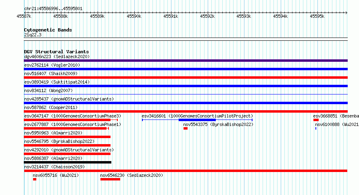Viewport: 359px width, 195px height.
Task: Open the nsv6100888 (Wu2021) label
Action: (x=337, y=124)
